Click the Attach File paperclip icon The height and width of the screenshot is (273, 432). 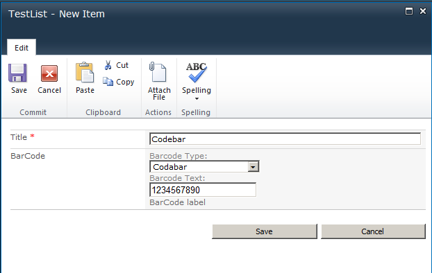pyautogui.click(x=158, y=72)
